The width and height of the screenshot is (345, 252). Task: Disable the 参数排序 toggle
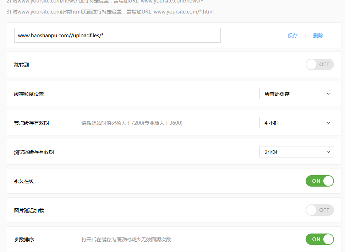[x=319, y=239]
